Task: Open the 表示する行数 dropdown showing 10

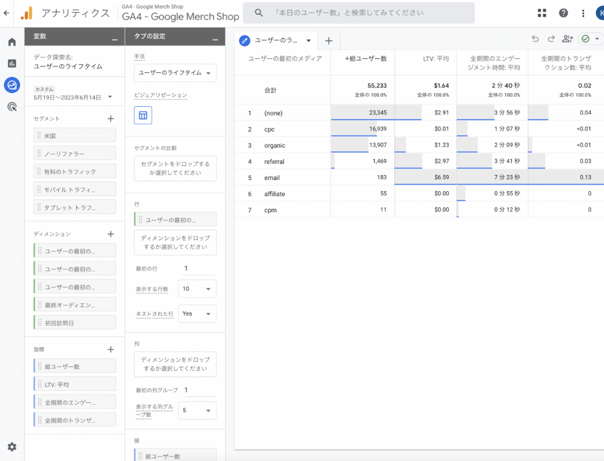Action: (197, 289)
